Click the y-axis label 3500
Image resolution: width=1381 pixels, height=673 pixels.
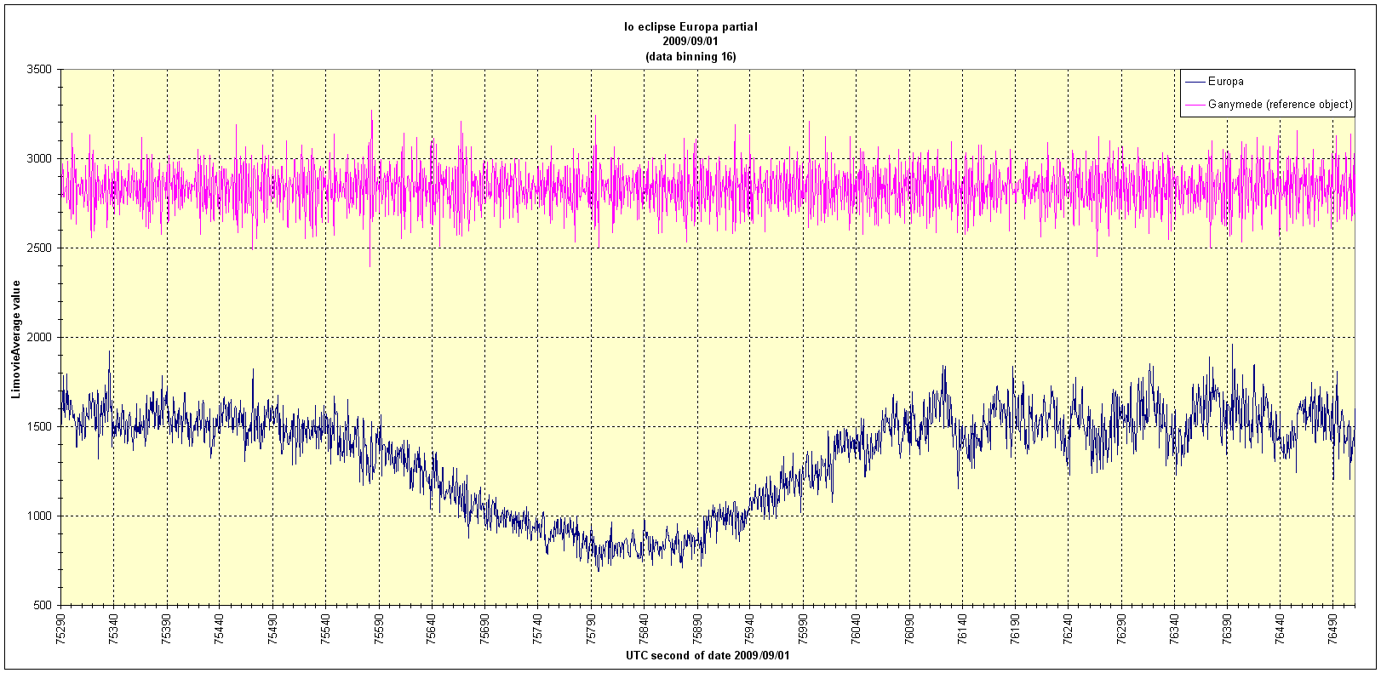point(40,70)
